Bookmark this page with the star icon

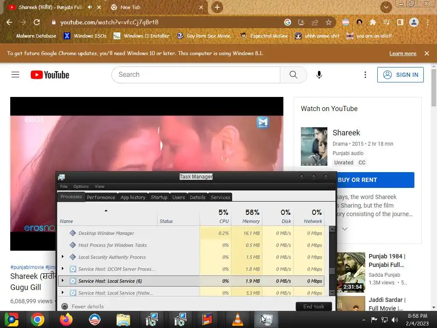coord(329,22)
